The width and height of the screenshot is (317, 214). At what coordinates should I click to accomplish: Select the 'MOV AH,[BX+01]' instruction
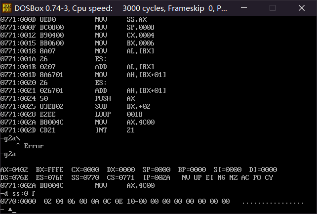130,75
